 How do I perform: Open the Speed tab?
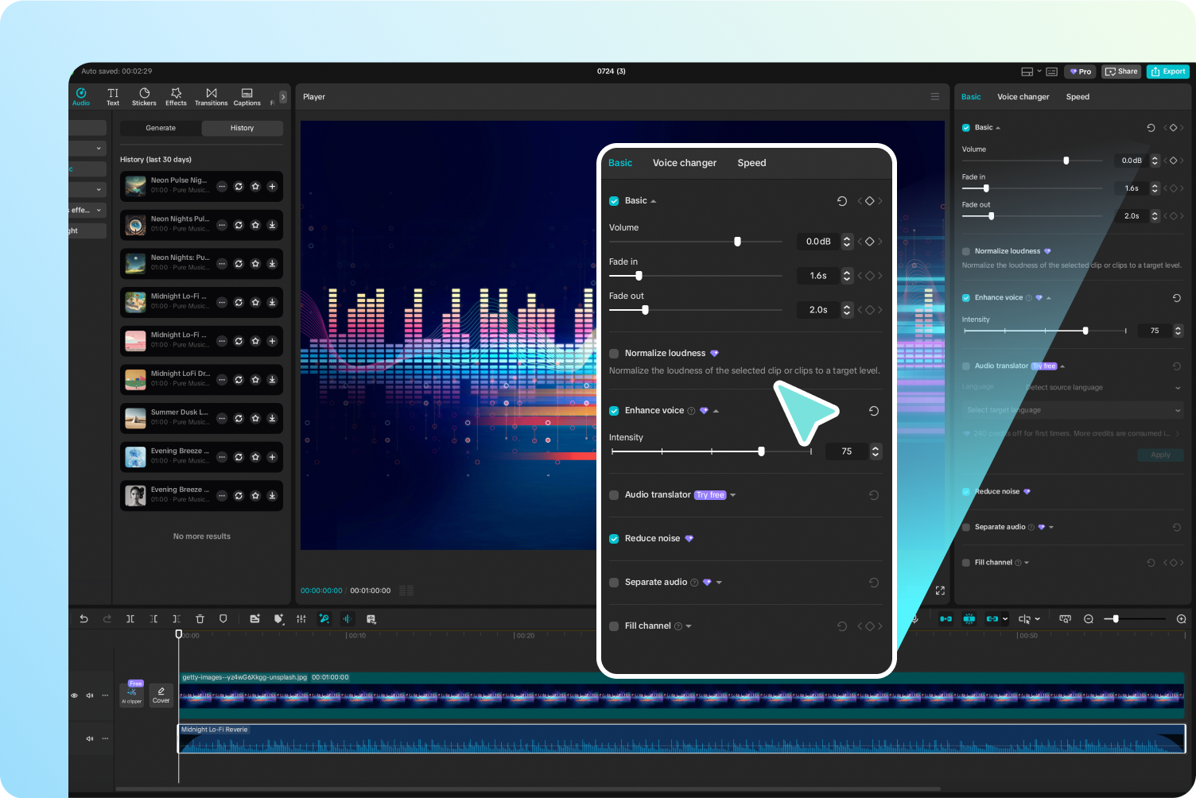(x=751, y=162)
